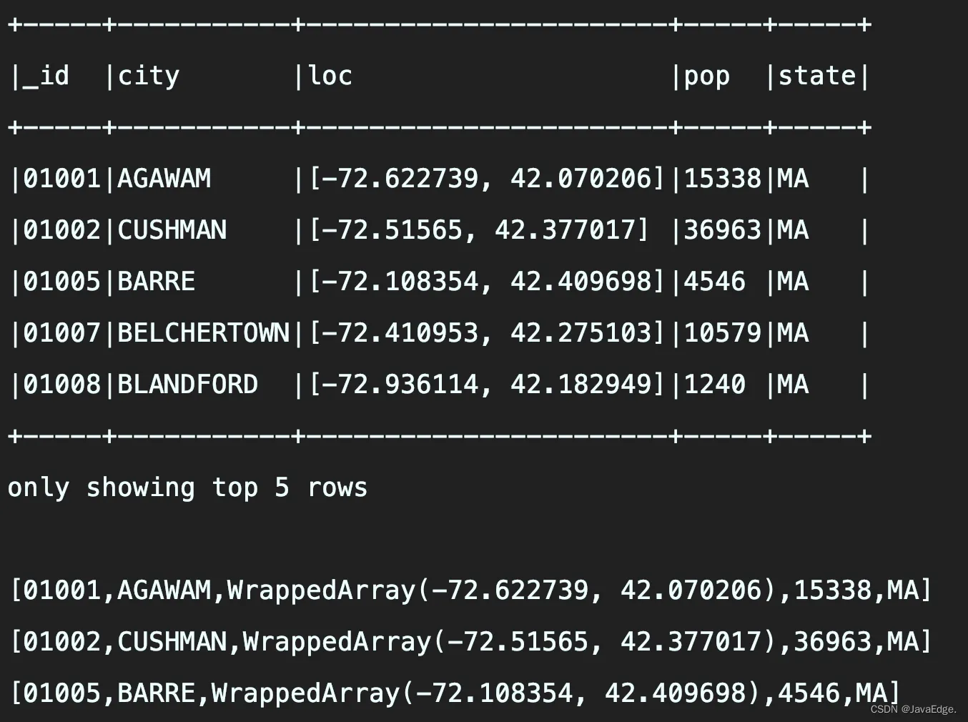This screenshot has height=722, width=968.
Task: Select the id value 01007
Action: coord(61,333)
